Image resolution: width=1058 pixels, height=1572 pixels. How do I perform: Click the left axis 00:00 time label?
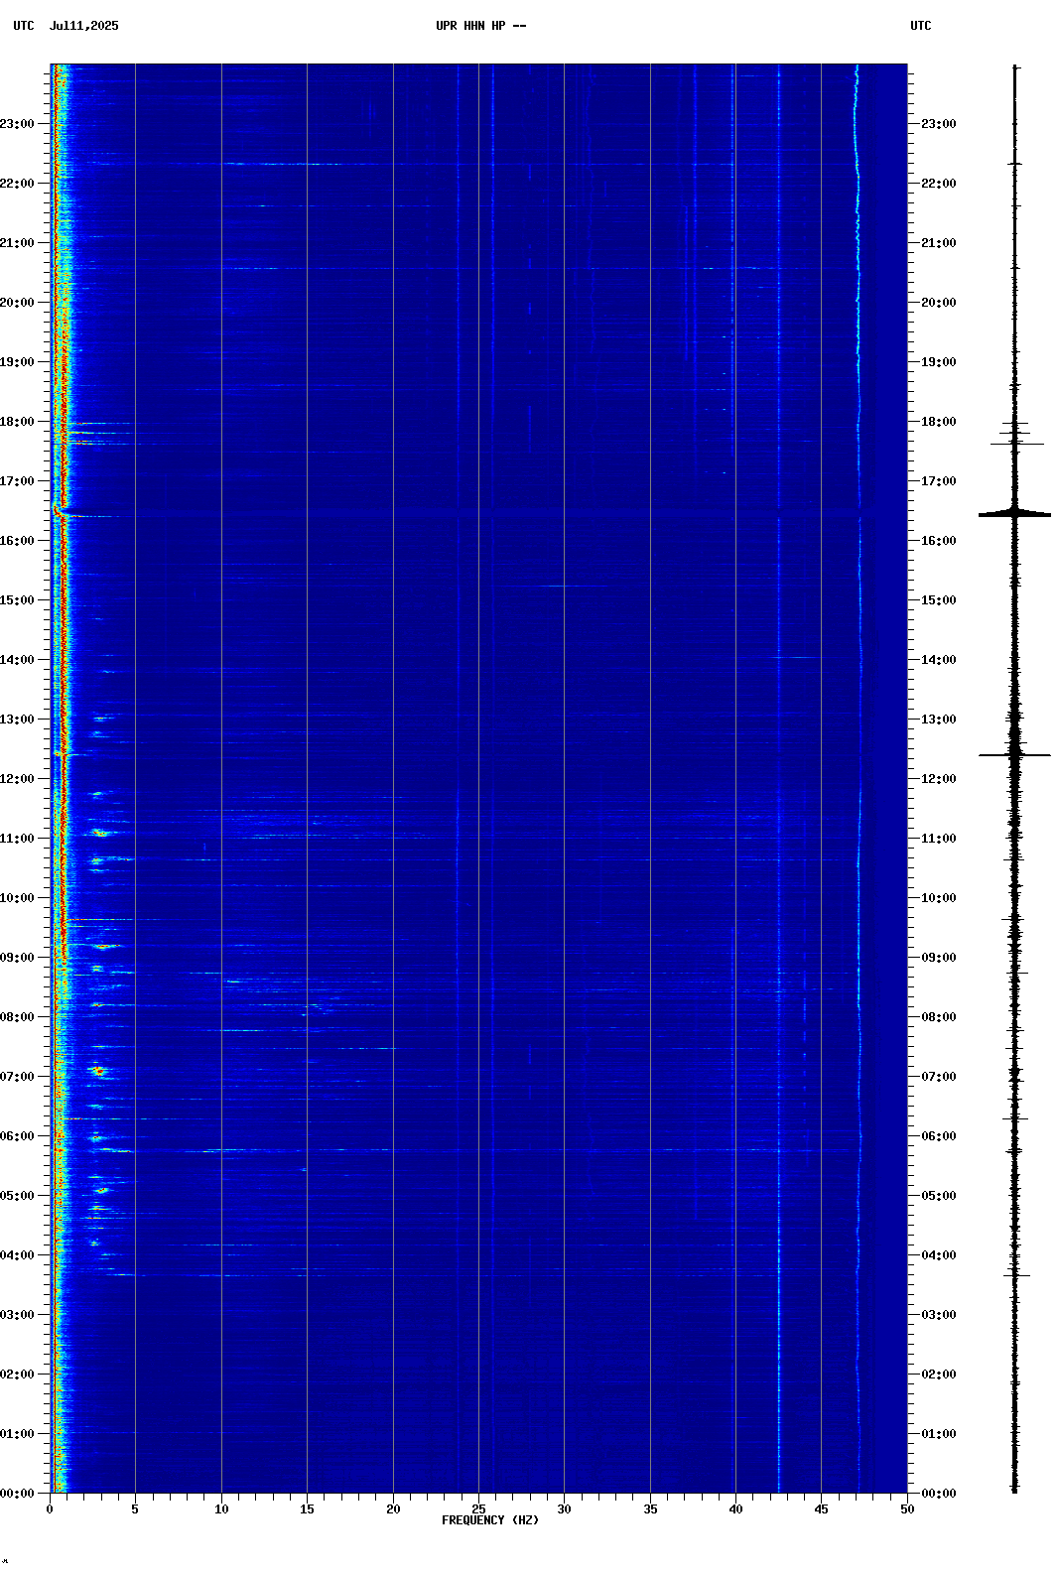pyautogui.click(x=17, y=1494)
